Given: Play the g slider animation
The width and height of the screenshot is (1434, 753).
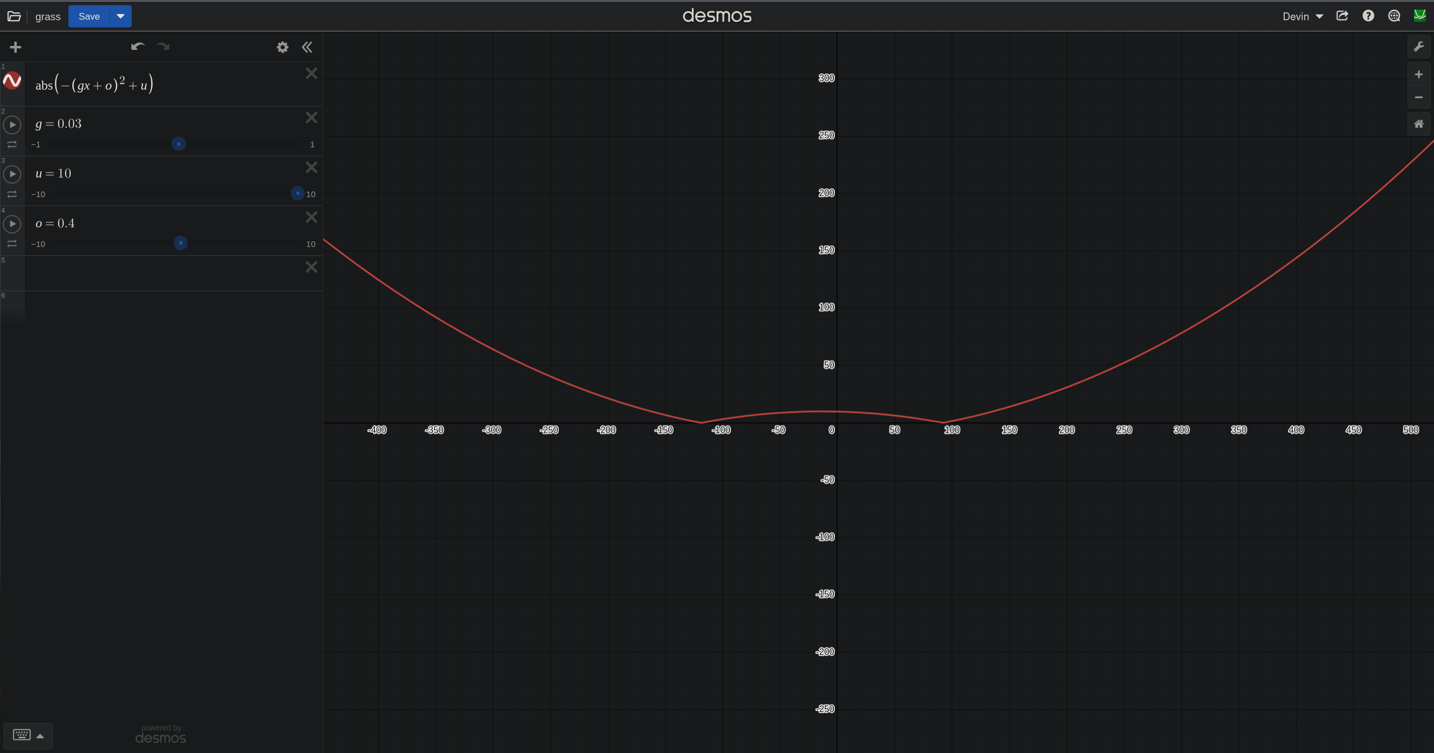Looking at the screenshot, I should pos(12,125).
